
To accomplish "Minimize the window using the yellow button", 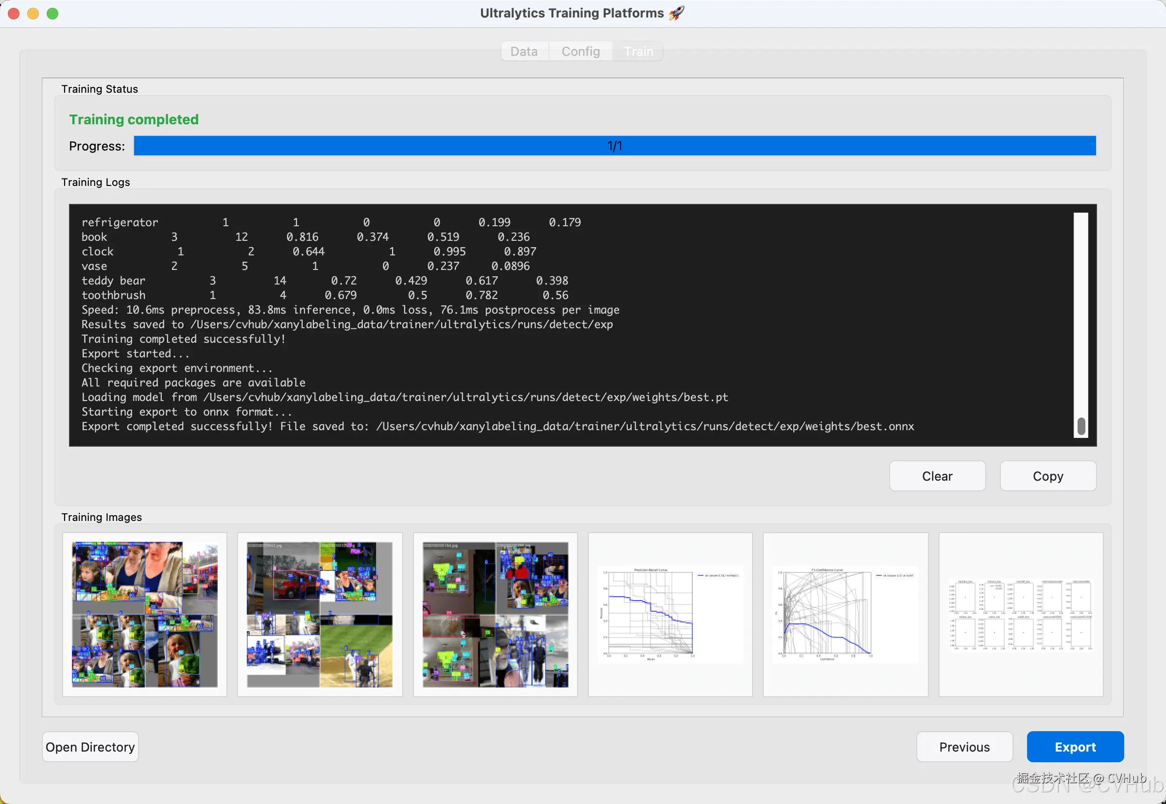I will (x=33, y=14).
